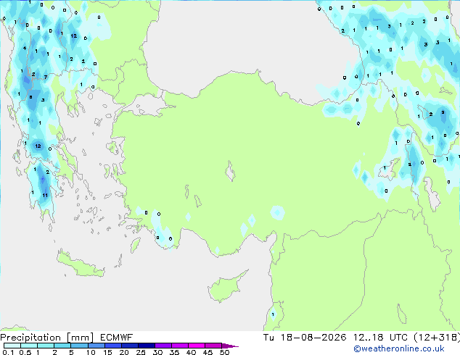460x355 pixels.
Task: Click the 'Precipitation [mm]' title text
Action: (47, 338)
